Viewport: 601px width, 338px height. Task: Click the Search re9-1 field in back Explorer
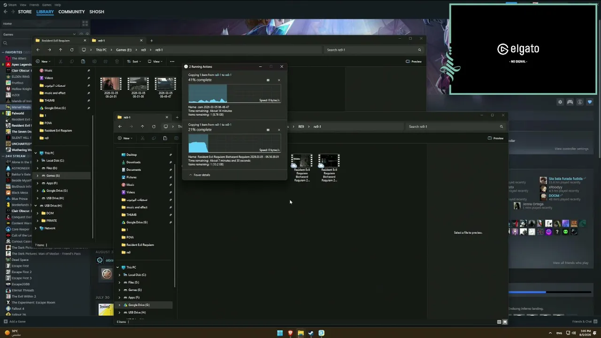[374, 50]
